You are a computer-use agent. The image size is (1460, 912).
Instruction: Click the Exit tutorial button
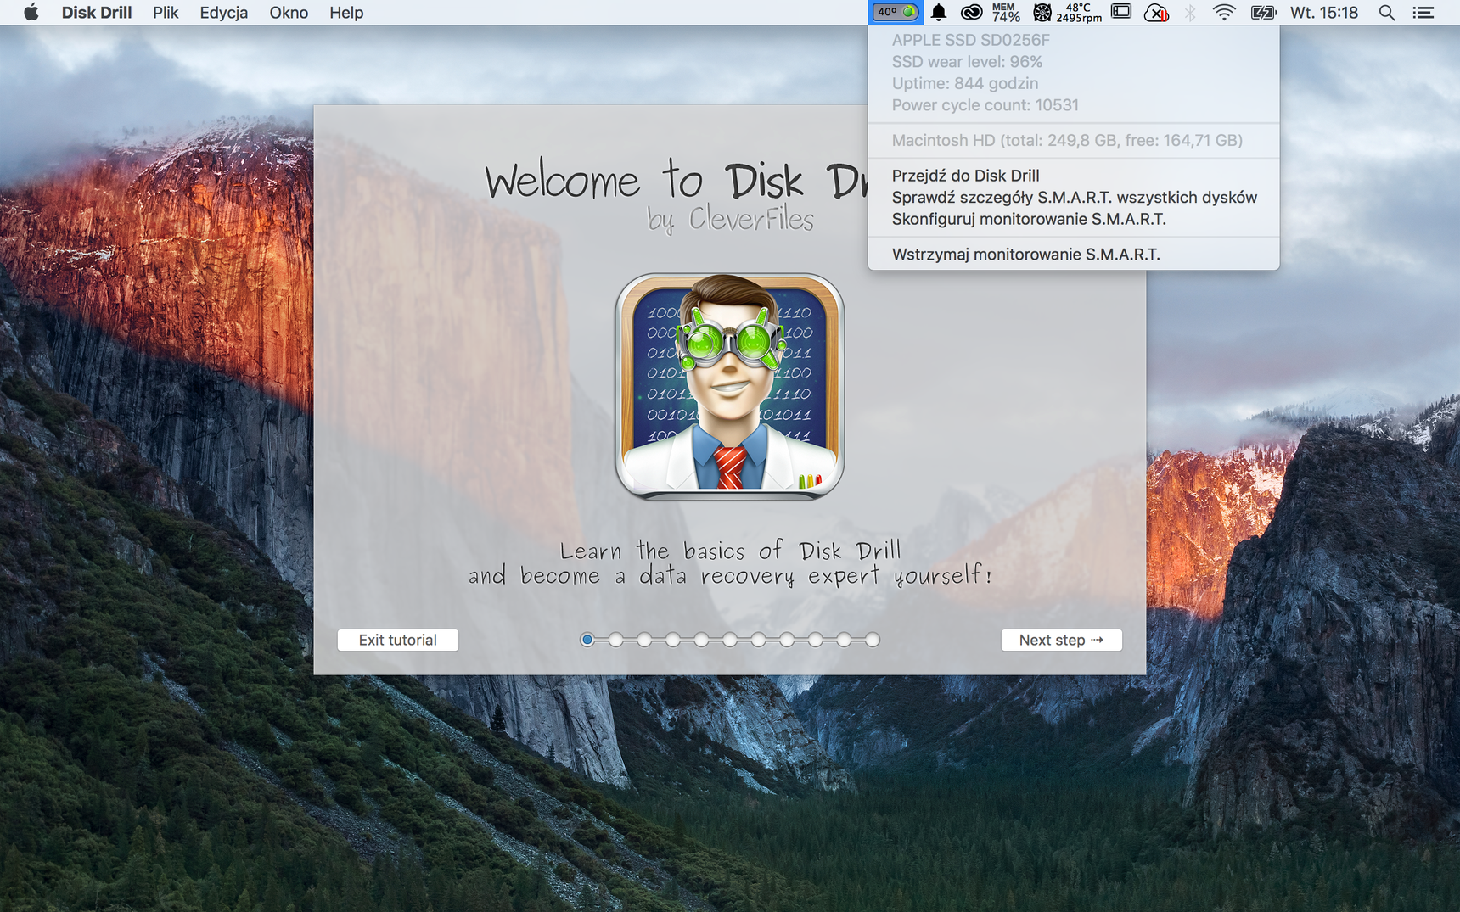397,640
